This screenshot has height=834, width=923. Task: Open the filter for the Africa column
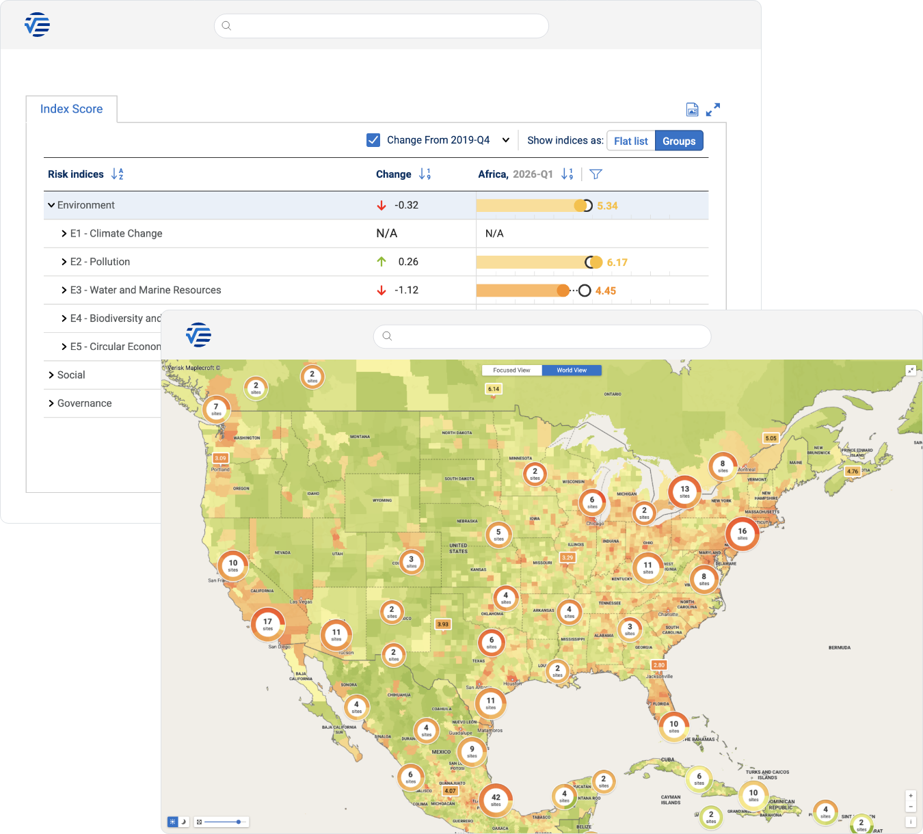(596, 174)
